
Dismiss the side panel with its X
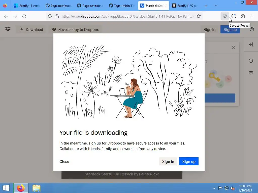pos(233,47)
